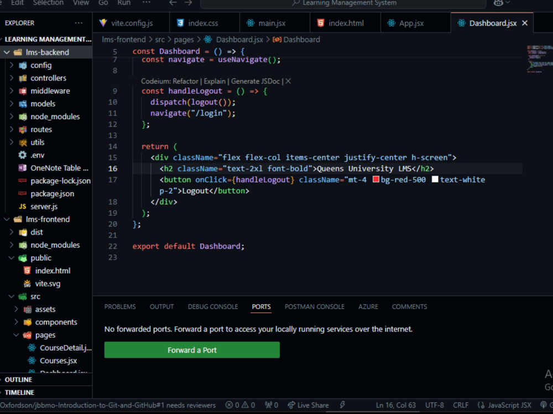The height and width of the screenshot is (414, 553).
Task: Open the DEBUG CONSOLE tab
Action: [213, 306]
